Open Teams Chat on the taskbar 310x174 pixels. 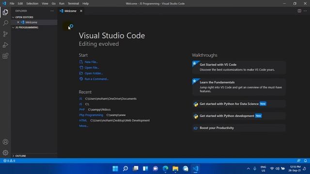click(155, 169)
